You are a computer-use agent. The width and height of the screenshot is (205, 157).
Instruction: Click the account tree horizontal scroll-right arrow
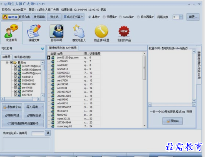(x=39, y=99)
